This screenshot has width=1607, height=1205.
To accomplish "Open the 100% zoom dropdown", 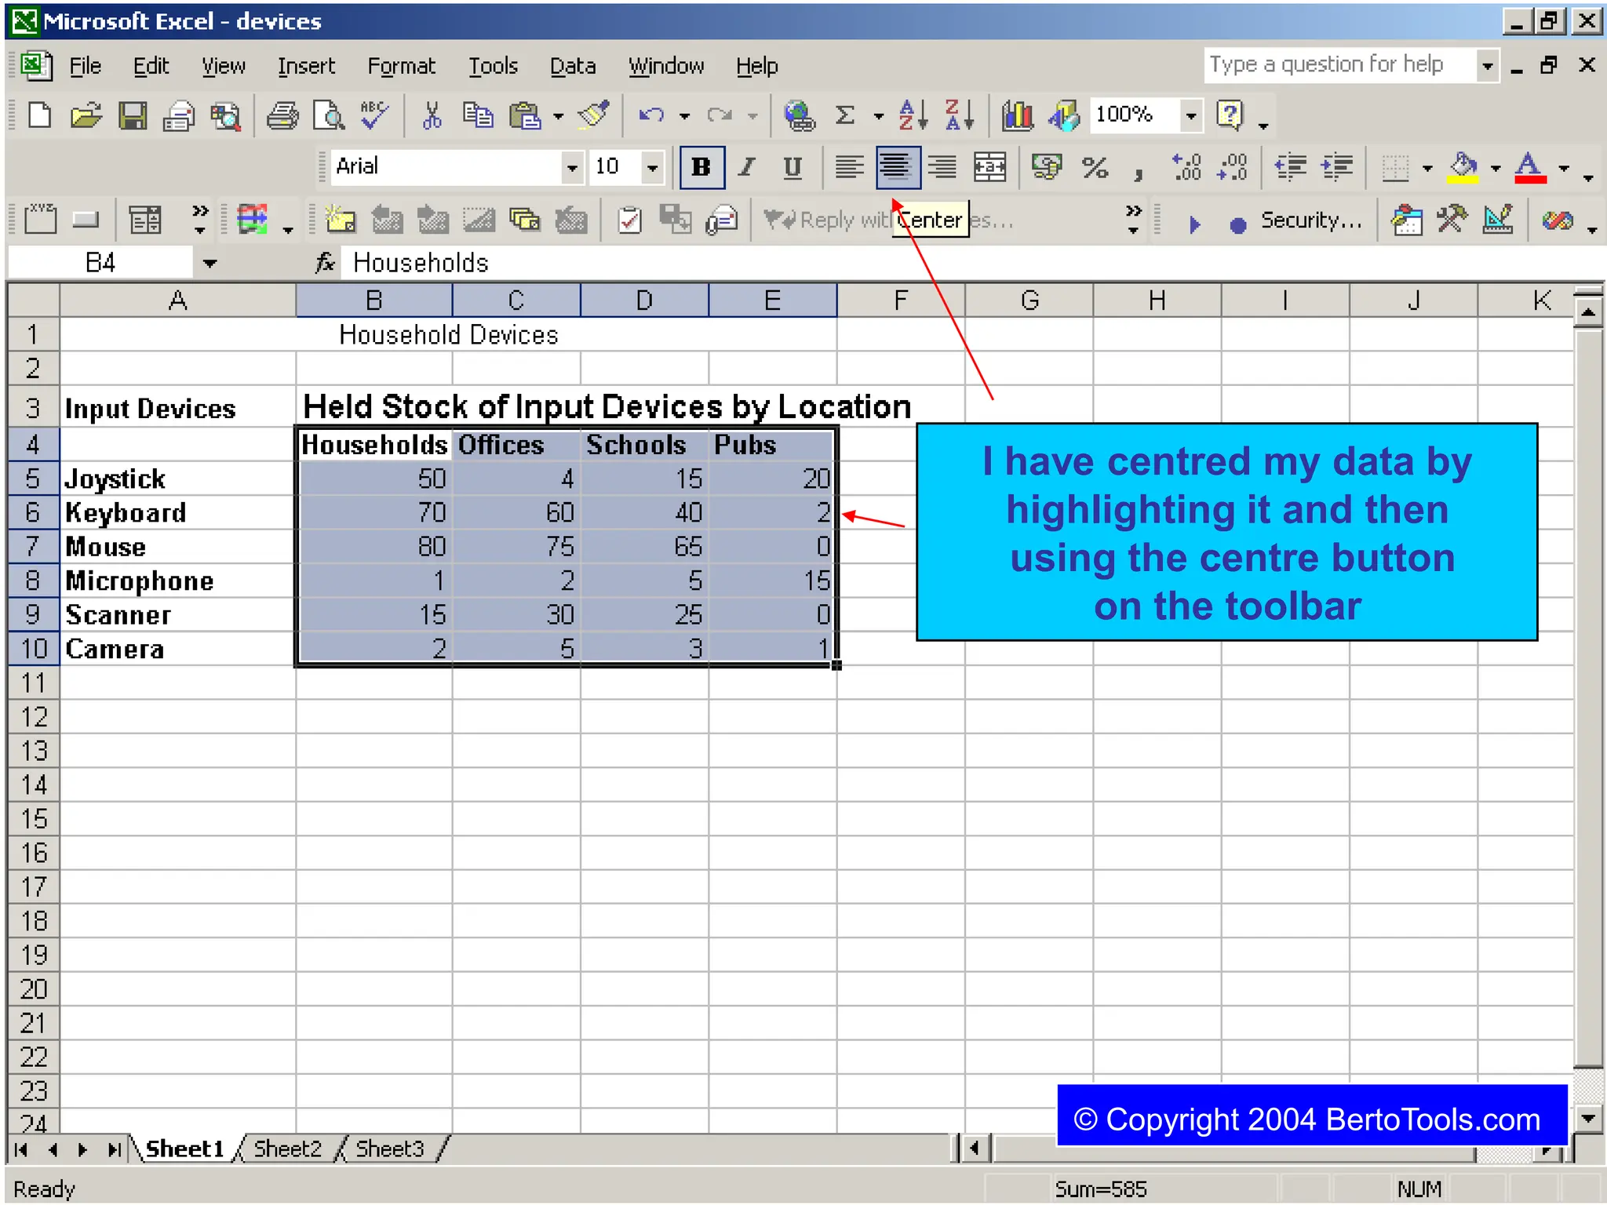I will tap(1191, 116).
